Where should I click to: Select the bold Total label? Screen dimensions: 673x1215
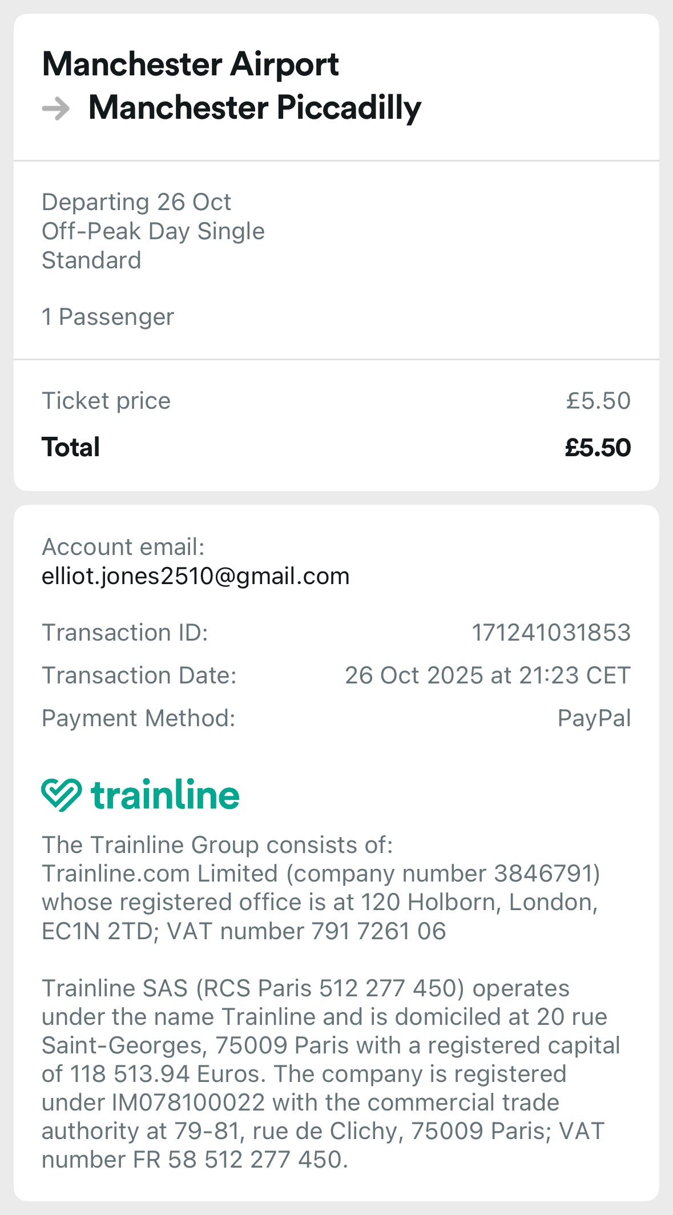tap(71, 447)
